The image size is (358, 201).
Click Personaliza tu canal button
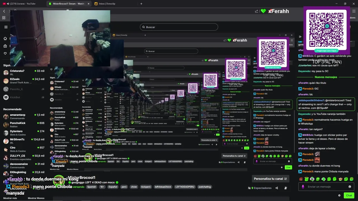[x=270, y=179]
